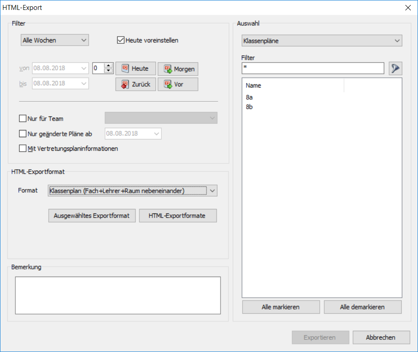This screenshot has width=418, height=352.
Task: Decrease week offset with spinner down arrow
Action: point(108,71)
